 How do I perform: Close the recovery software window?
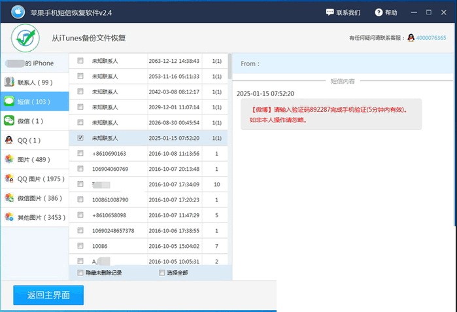point(443,12)
